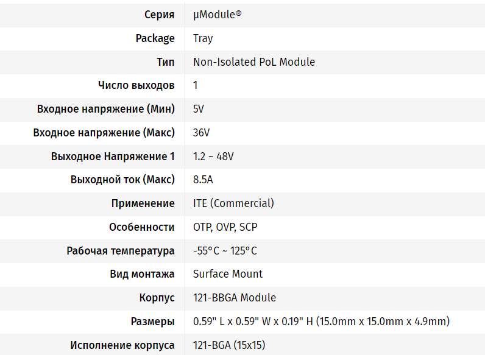The width and height of the screenshot is (485, 355).
Task: Select the Tray package value
Action: (x=203, y=38)
